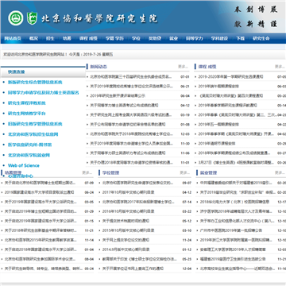This screenshot has height=286, width=286.
Task: Open 更多 link for 课程 成绩 section
Action: [280, 67]
